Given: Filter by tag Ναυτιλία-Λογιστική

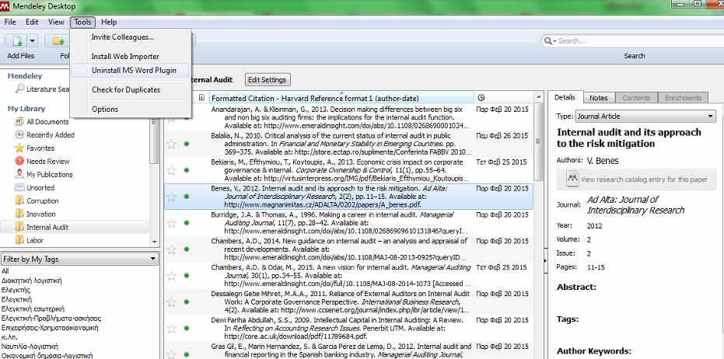Looking at the screenshot, I should (30, 346).
